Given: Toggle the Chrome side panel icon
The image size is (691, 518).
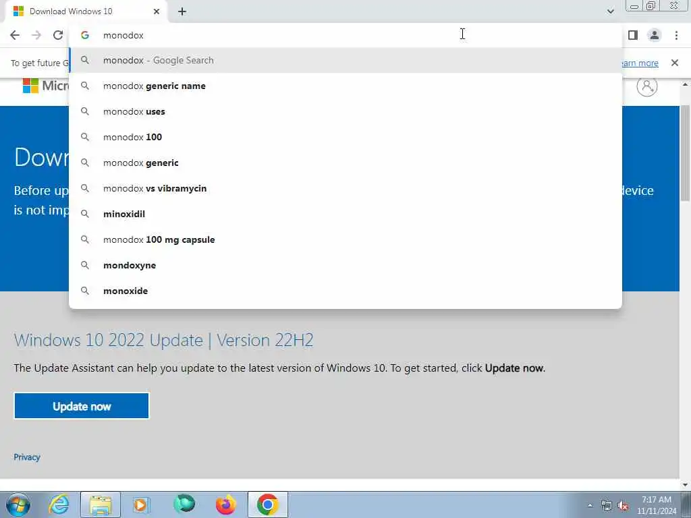Looking at the screenshot, I should pos(633,35).
